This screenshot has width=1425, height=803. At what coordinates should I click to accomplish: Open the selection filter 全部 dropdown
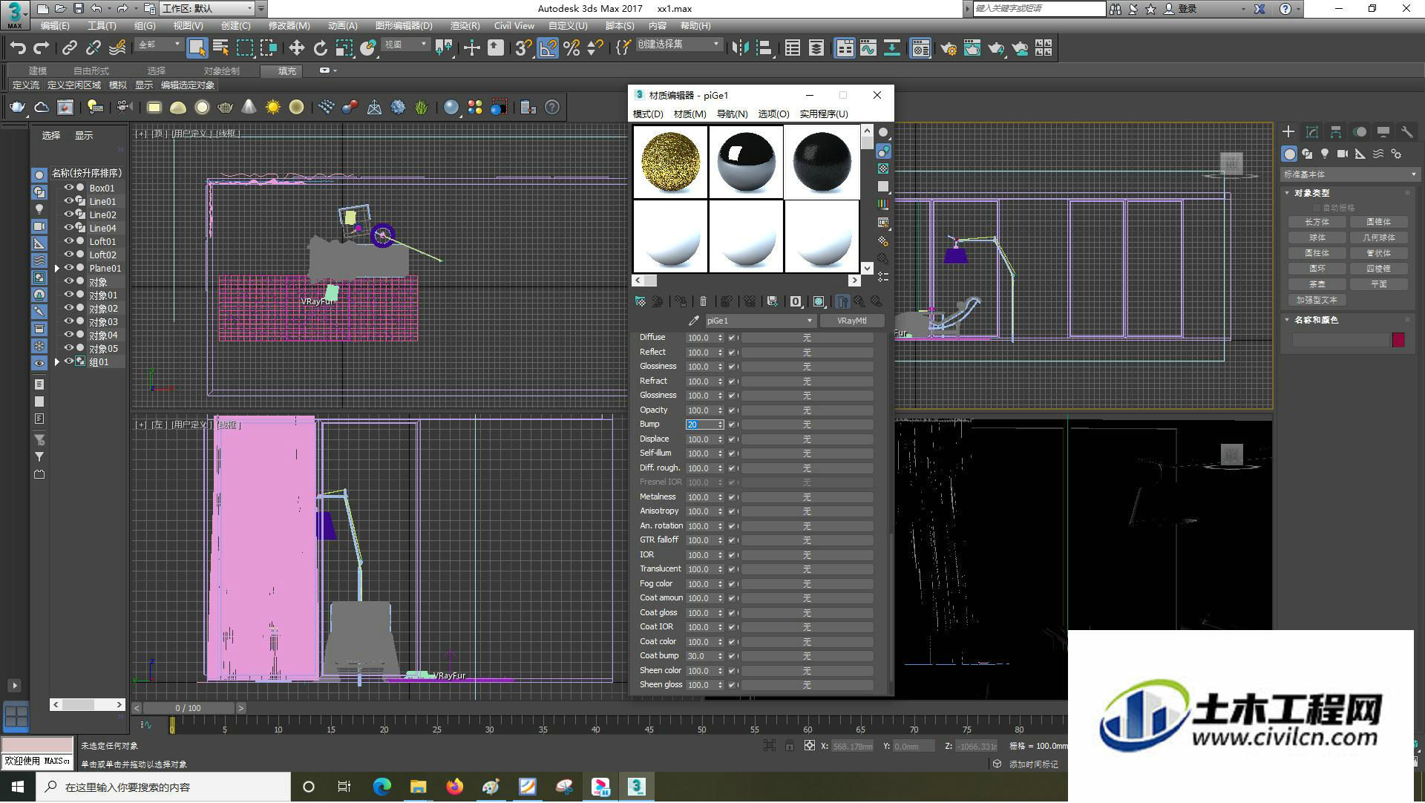(x=159, y=45)
